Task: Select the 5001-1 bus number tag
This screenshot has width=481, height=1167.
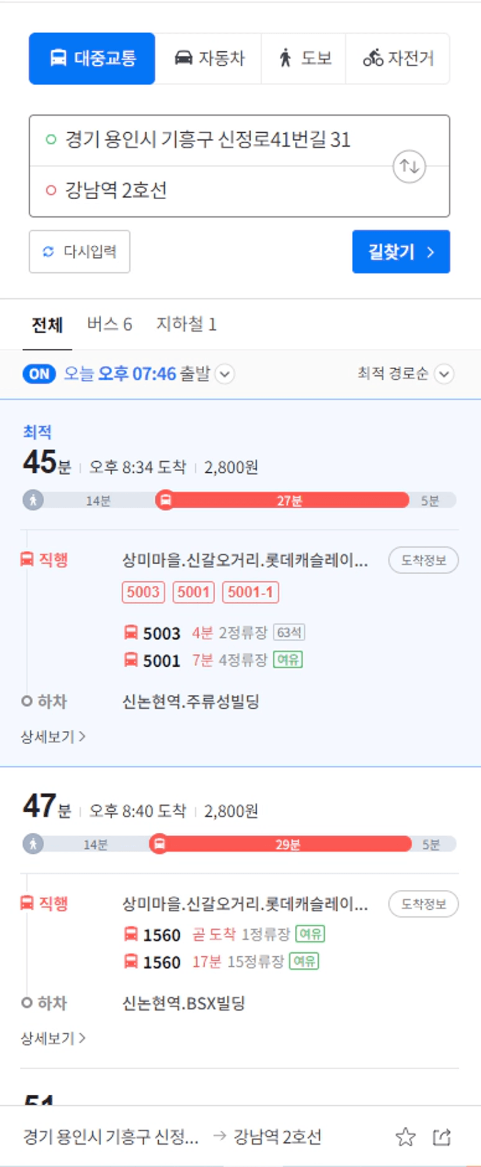Action: point(250,592)
